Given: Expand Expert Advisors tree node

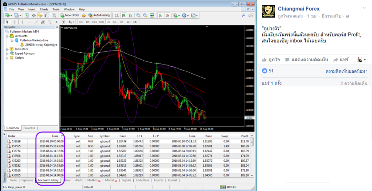Looking at the screenshot, I should click(x=7, y=54).
